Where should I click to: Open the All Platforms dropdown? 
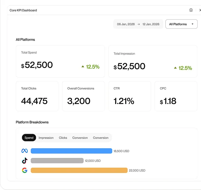[x=181, y=24]
